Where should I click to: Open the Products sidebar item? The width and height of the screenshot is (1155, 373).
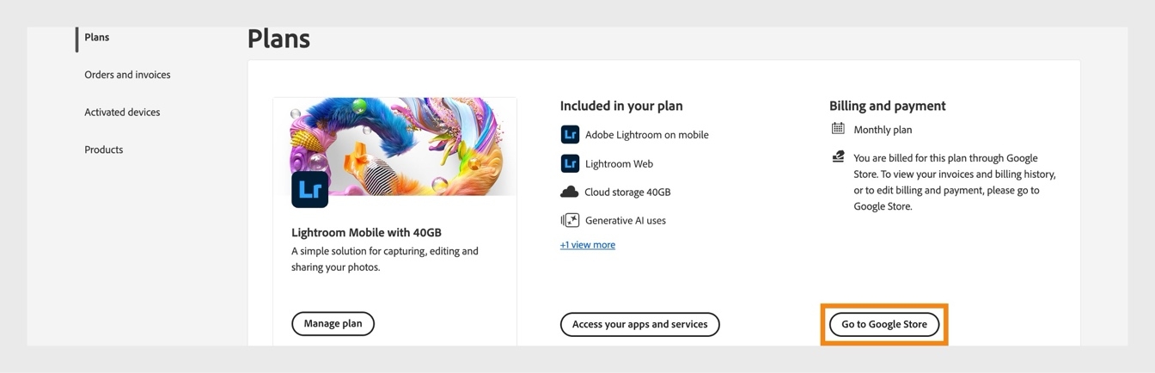pos(103,150)
